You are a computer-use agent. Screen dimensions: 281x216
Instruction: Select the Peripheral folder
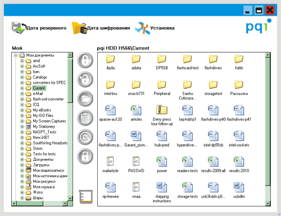tap(162, 88)
